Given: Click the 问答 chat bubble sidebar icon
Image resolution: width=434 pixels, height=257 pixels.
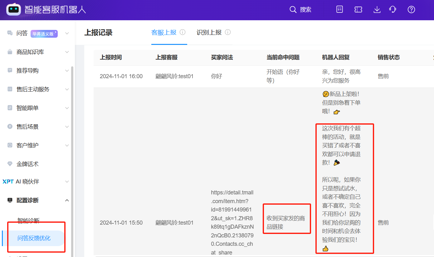Looking at the screenshot, I should pos(10,33).
